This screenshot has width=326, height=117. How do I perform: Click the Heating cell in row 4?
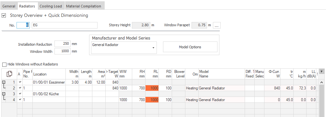tap(192, 100)
